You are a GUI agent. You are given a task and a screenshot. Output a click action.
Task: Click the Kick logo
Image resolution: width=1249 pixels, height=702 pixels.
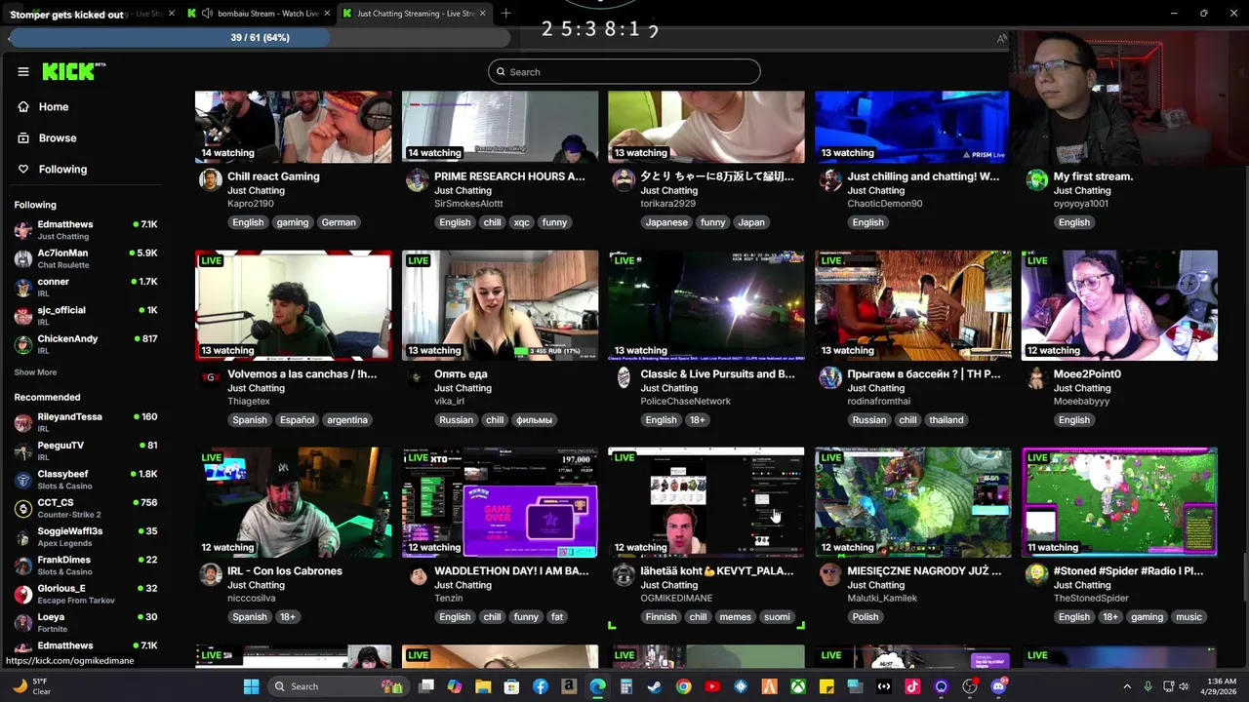click(x=73, y=71)
